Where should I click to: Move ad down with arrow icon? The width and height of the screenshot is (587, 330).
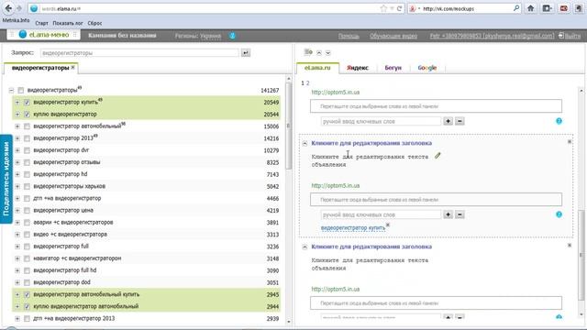click(x=328, y=53)
